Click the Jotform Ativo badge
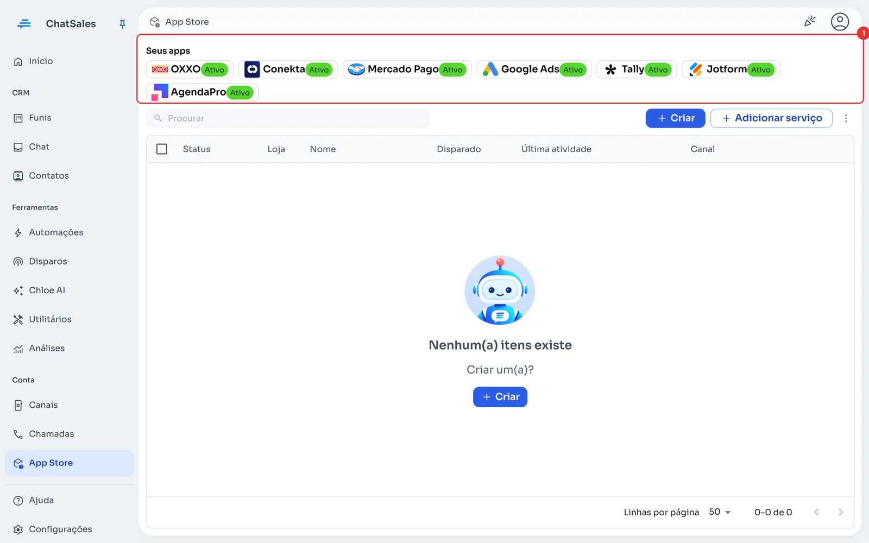 click(760, 70)
